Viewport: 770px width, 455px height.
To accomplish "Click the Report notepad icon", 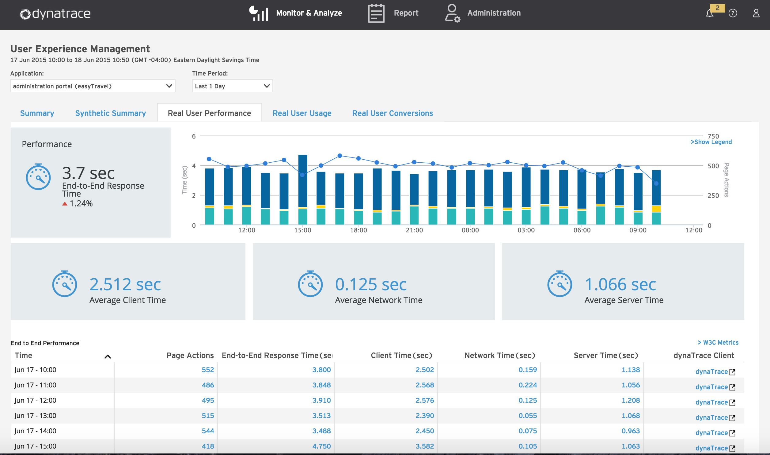I will coord(376,13).
